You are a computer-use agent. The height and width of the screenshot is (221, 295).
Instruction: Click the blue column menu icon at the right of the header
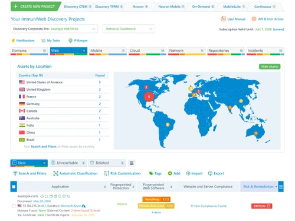click(281, 187)
